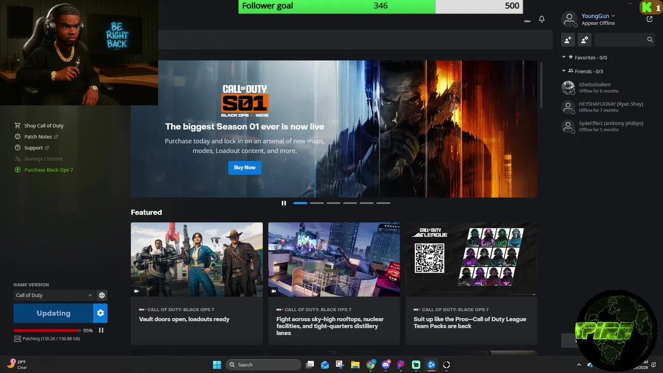Screen dimensions: 663x373
Task: Click the download queue icon beside the bell
Action: click(x=527, y=20)
